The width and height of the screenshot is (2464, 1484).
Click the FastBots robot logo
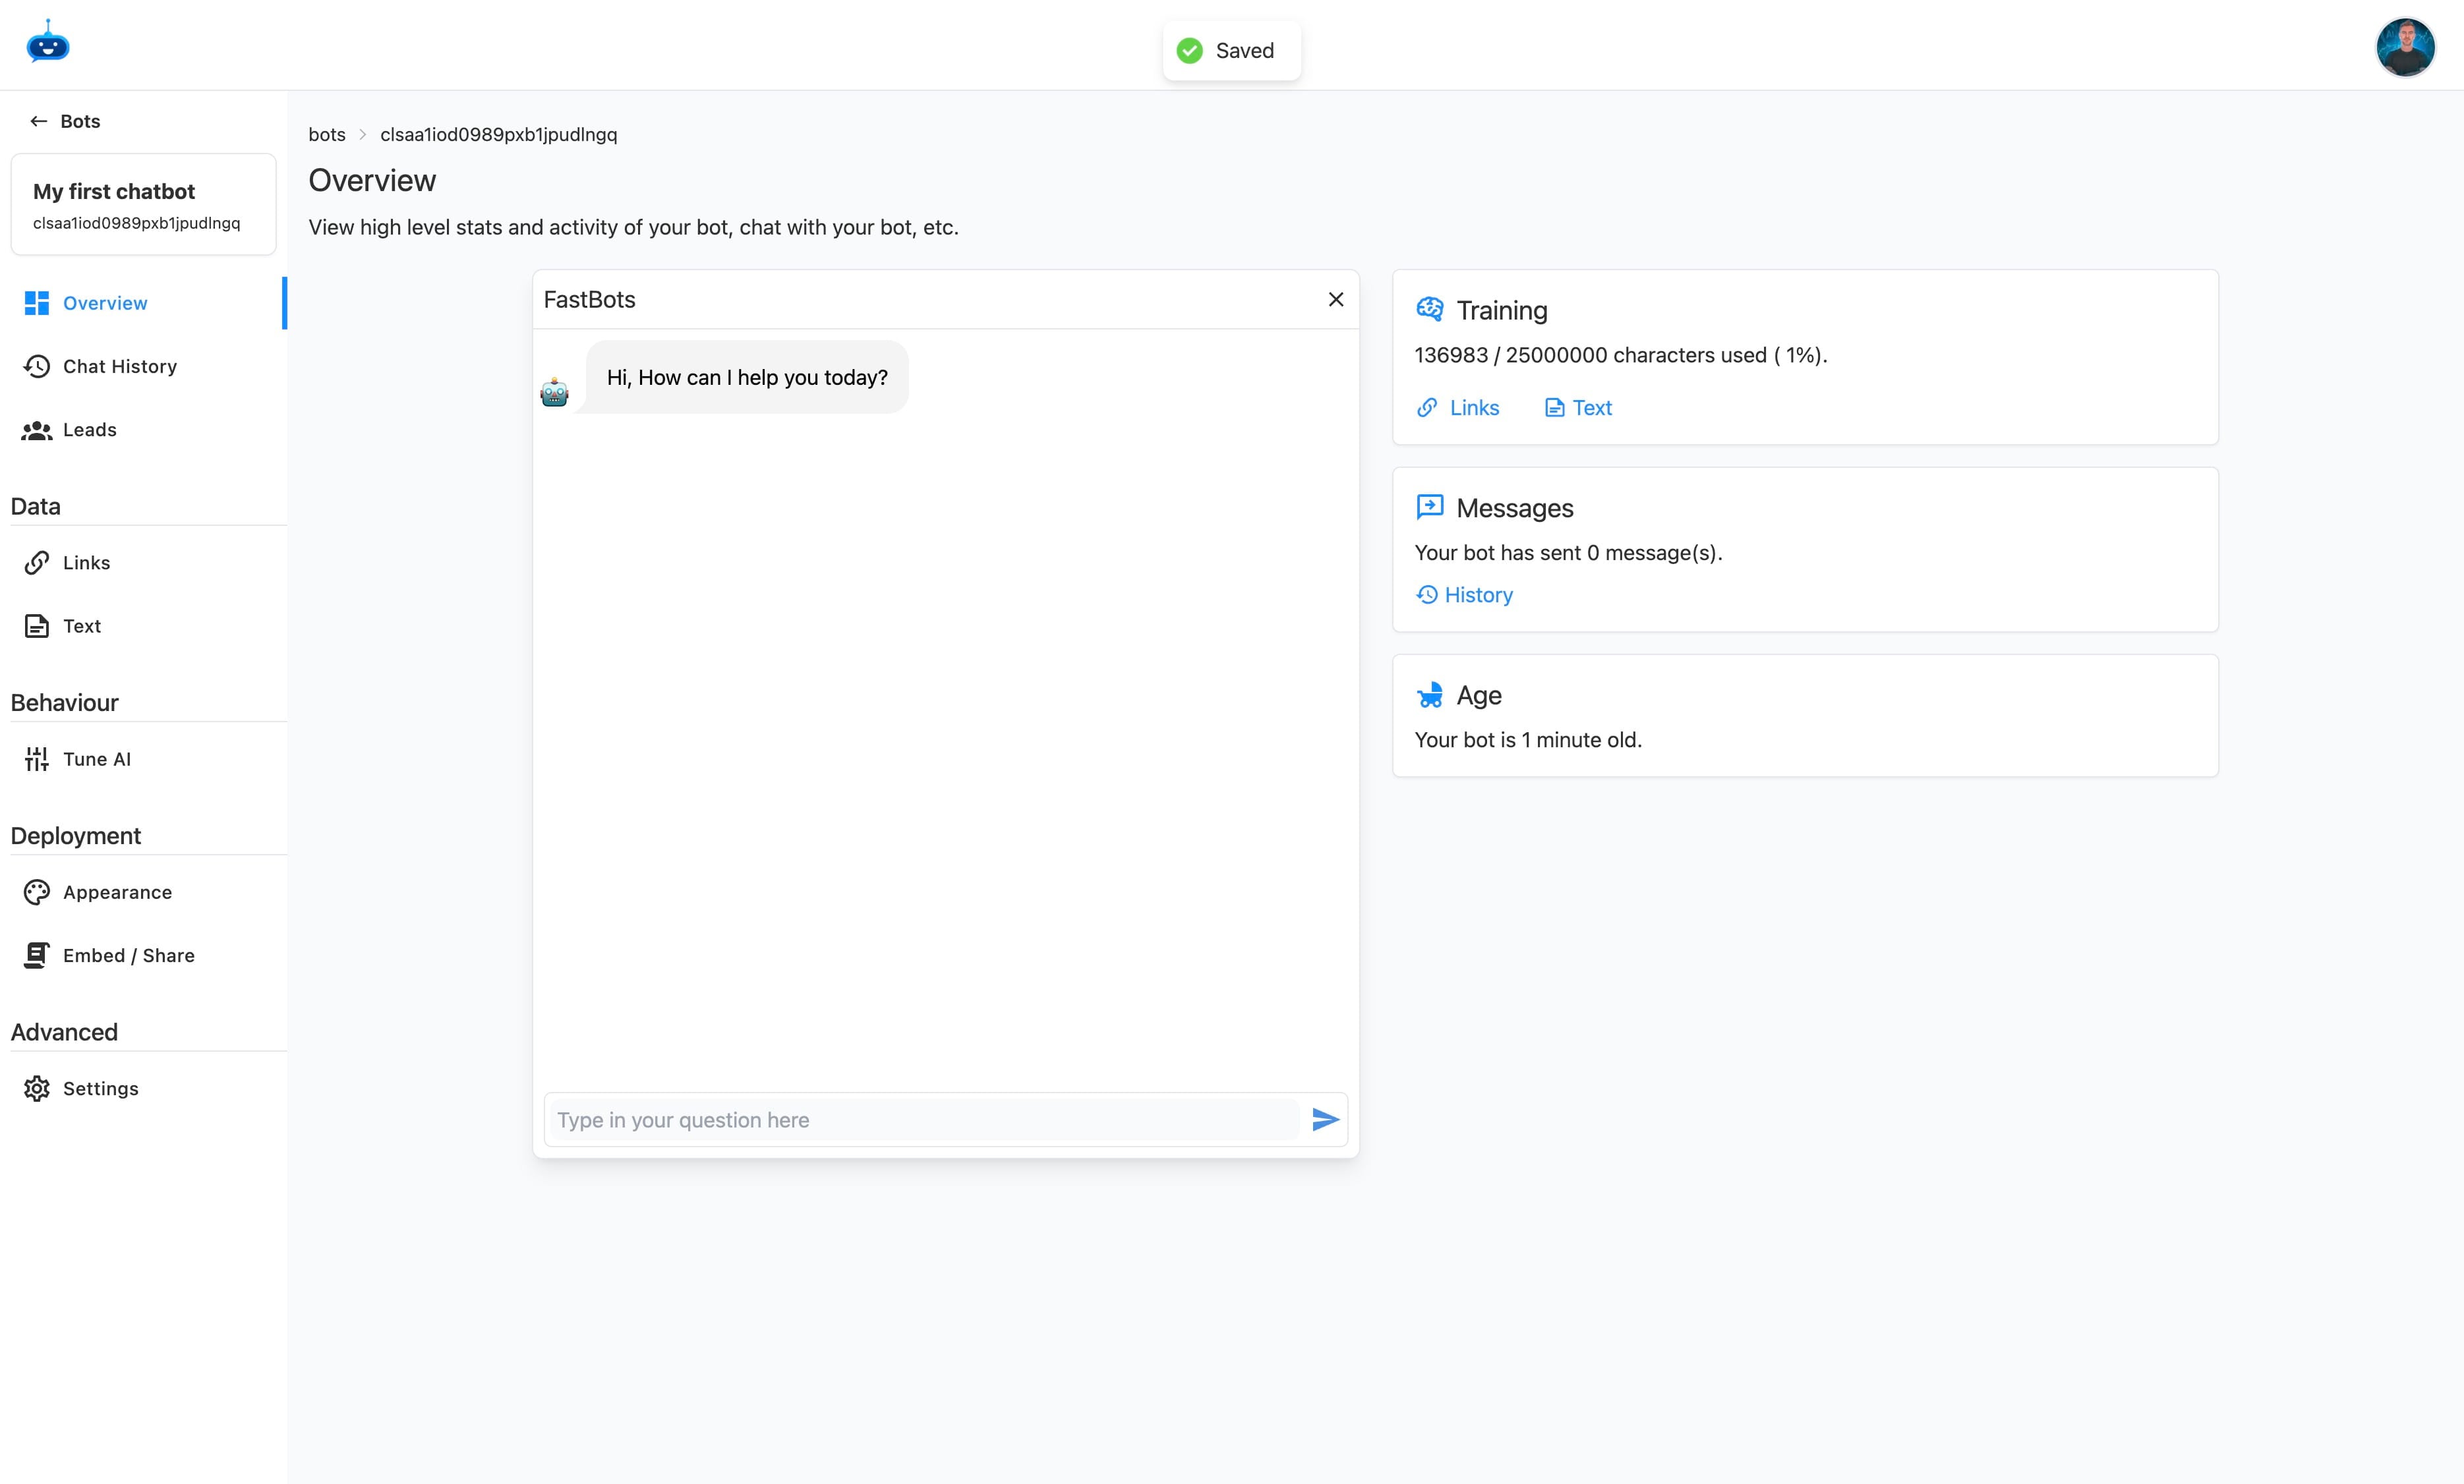coord(47,43)
